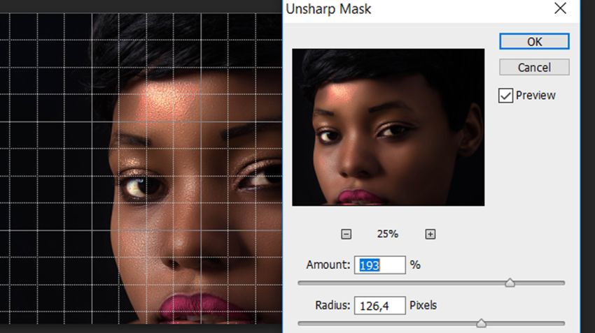
Task: Zoom in the preview with plus icon
Action: point(430,235)
